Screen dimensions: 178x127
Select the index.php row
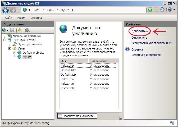tap(88, 66)
